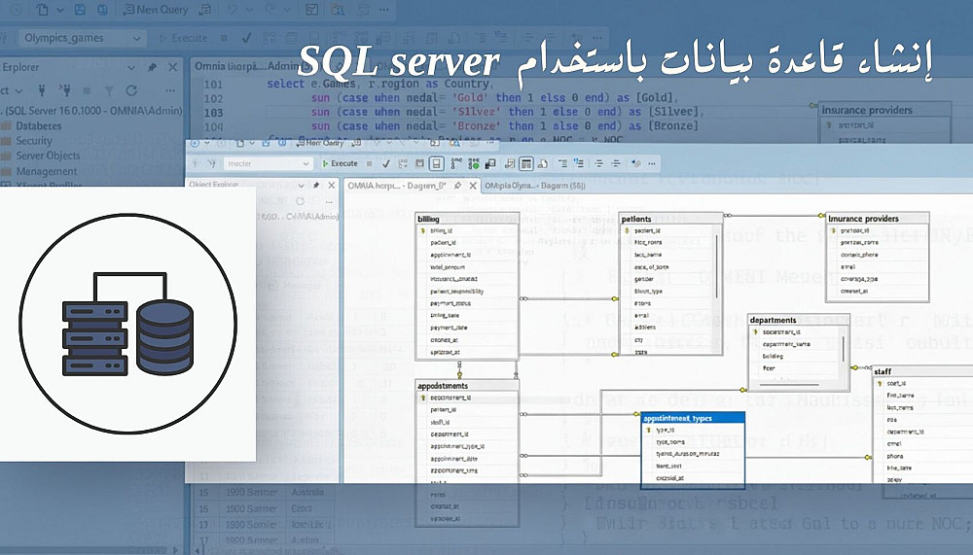The height and width of the screenshot is (555, 973).
Task: Click Execute in the front diagram window
Action: [x=340, y=163]
